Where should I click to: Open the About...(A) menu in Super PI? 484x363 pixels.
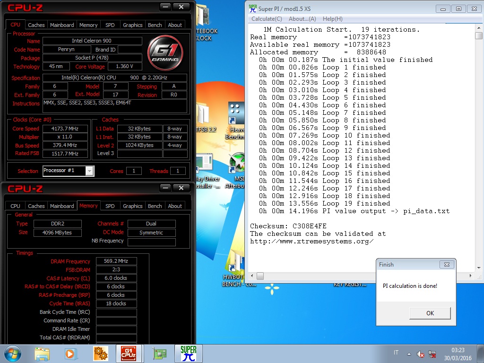pos(302,19)
